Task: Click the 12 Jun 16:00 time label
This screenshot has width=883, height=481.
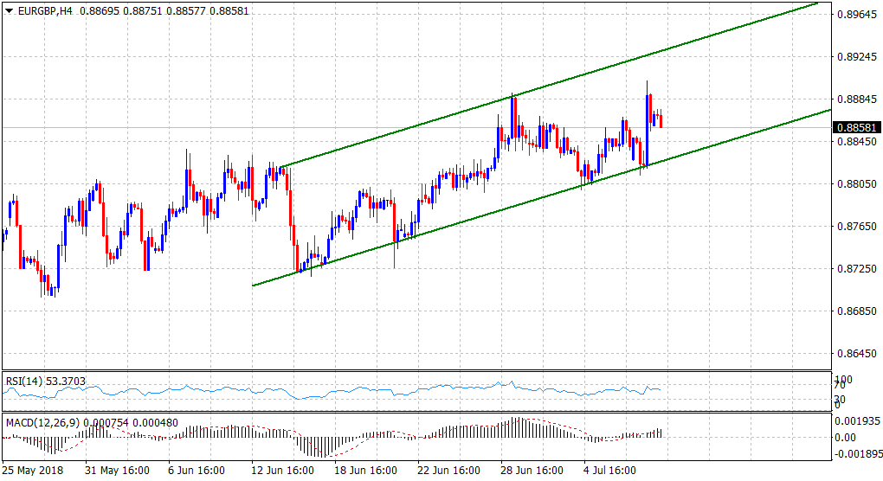Action: click(x=283, y=471)
